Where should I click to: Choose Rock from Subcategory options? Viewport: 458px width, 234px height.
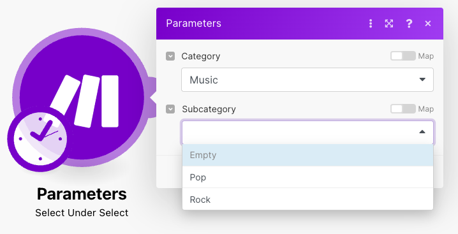pos(307,199)
